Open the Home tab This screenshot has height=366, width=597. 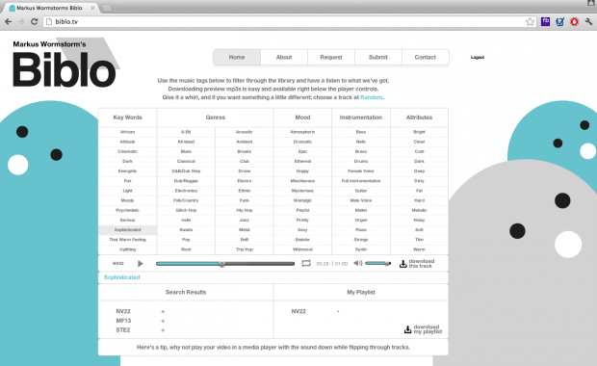point(237,57)
